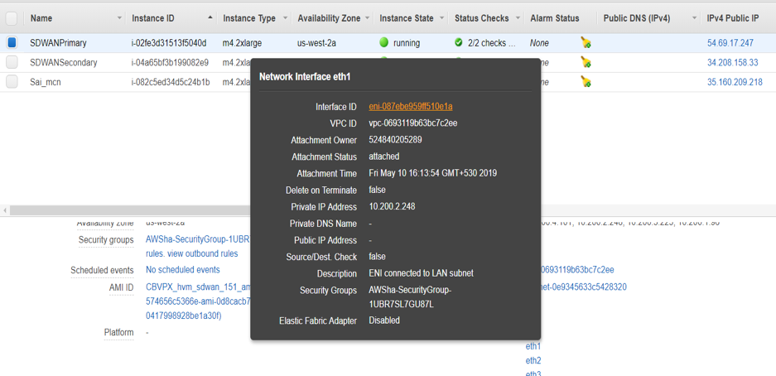Image resolution: width=776 pixels, height=376 pixels.
Task: Select the Sai_mcn instance checkbox
Action: pyautogui.click(x=12, y=82)
